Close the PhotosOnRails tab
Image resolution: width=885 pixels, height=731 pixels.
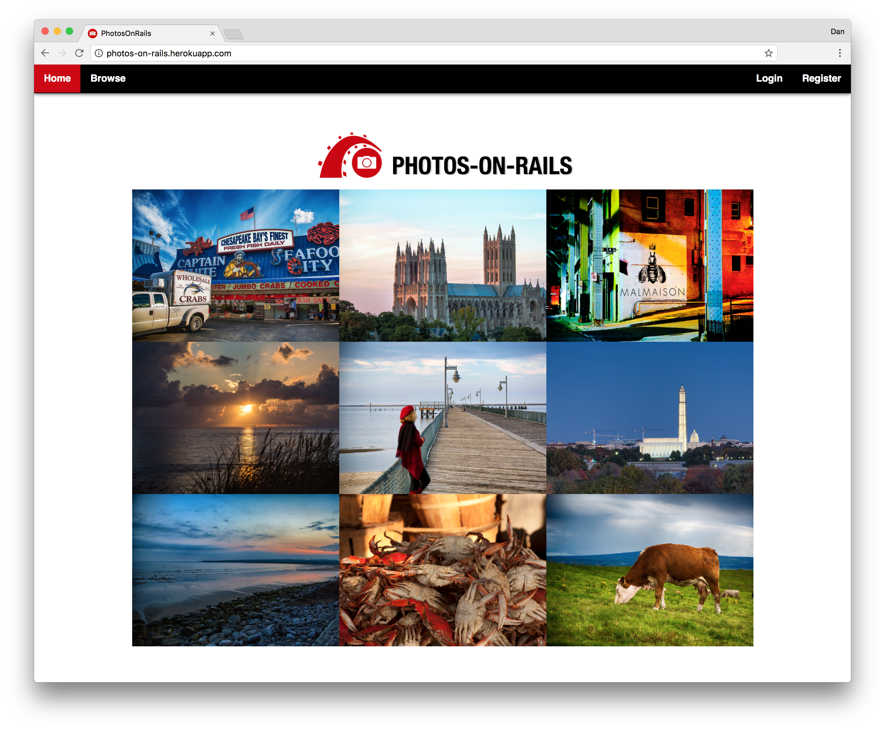212,33
